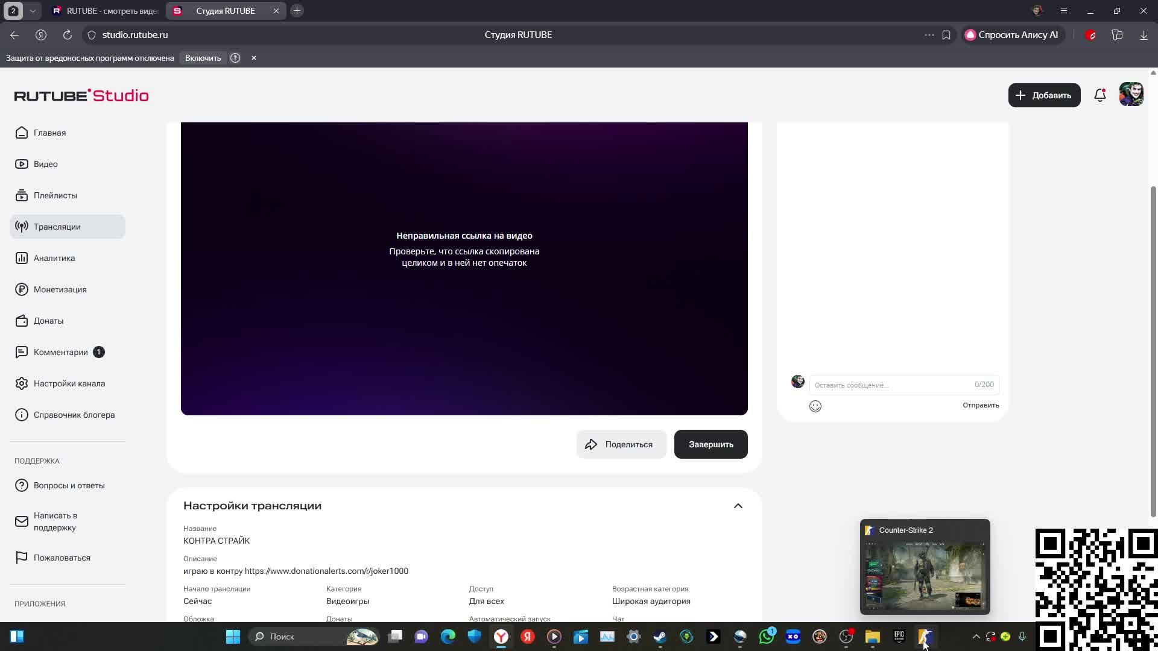1158x651 pixels.
Task: Open Аналитика page from sidebar
Action: [x=54, y=258]
